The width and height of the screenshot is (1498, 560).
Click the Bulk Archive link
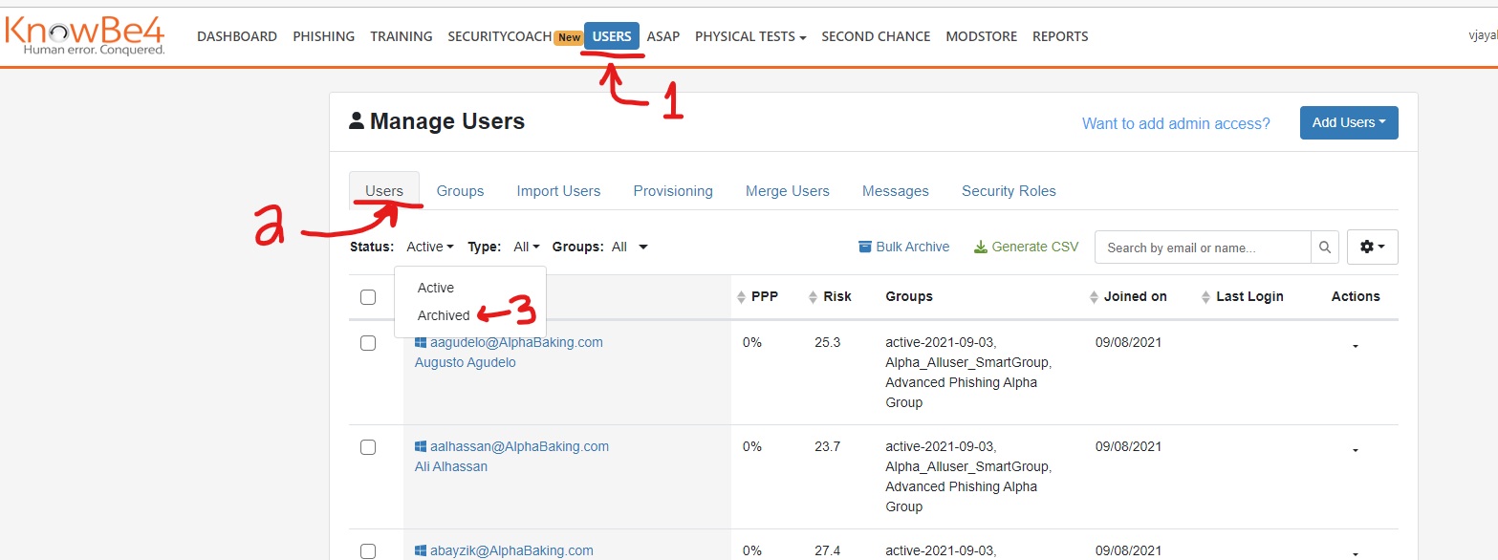click(904, 247)
